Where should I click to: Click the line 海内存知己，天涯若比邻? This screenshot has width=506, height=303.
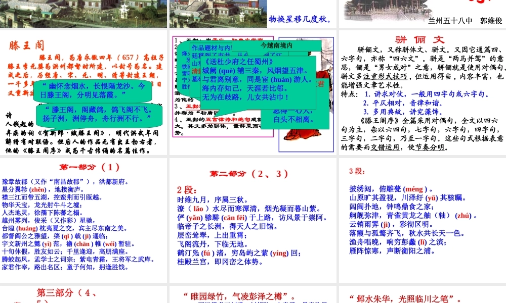(x=244, y=88)
